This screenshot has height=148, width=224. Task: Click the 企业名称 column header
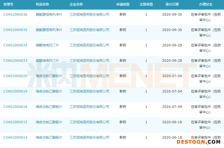click(x=76, y=4)
